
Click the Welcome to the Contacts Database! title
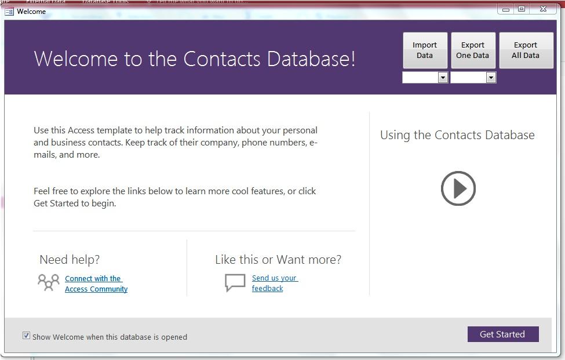click(x=195, y=59)
